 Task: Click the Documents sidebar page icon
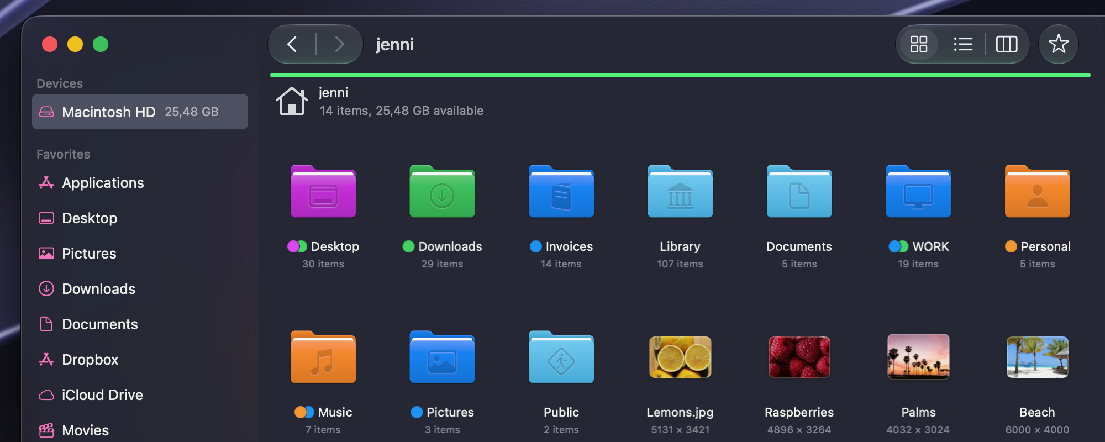[46, 324]
